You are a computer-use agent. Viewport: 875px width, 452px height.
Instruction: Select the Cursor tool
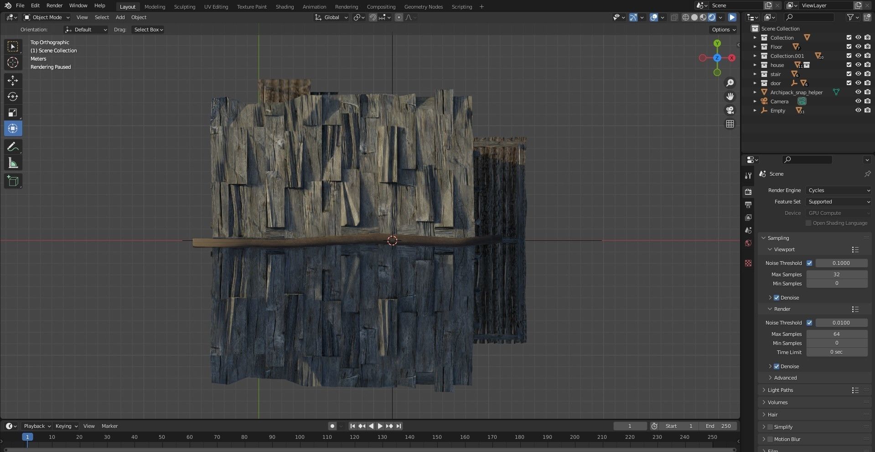tap(13, 62)
